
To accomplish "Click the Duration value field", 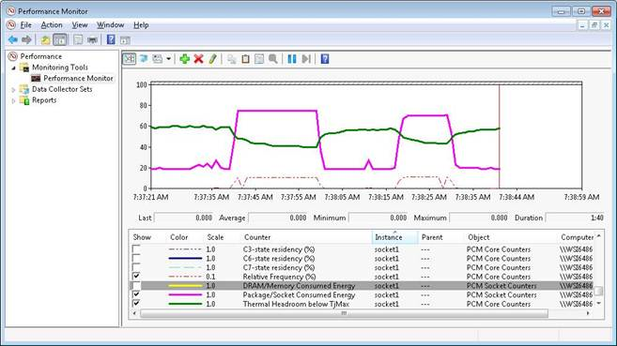I will pos(576,218).
